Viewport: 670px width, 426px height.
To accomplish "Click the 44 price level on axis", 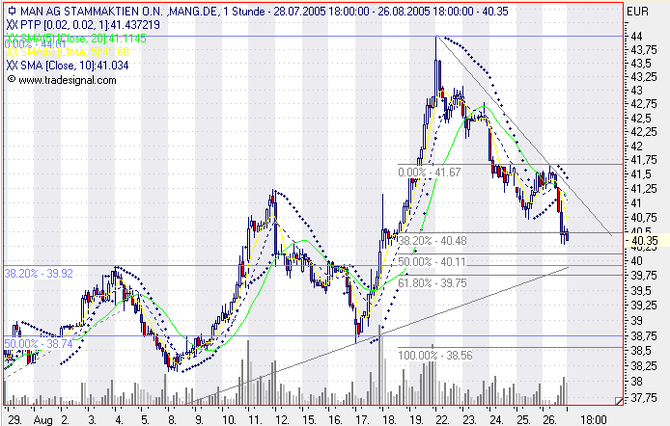I will point(636,37).
